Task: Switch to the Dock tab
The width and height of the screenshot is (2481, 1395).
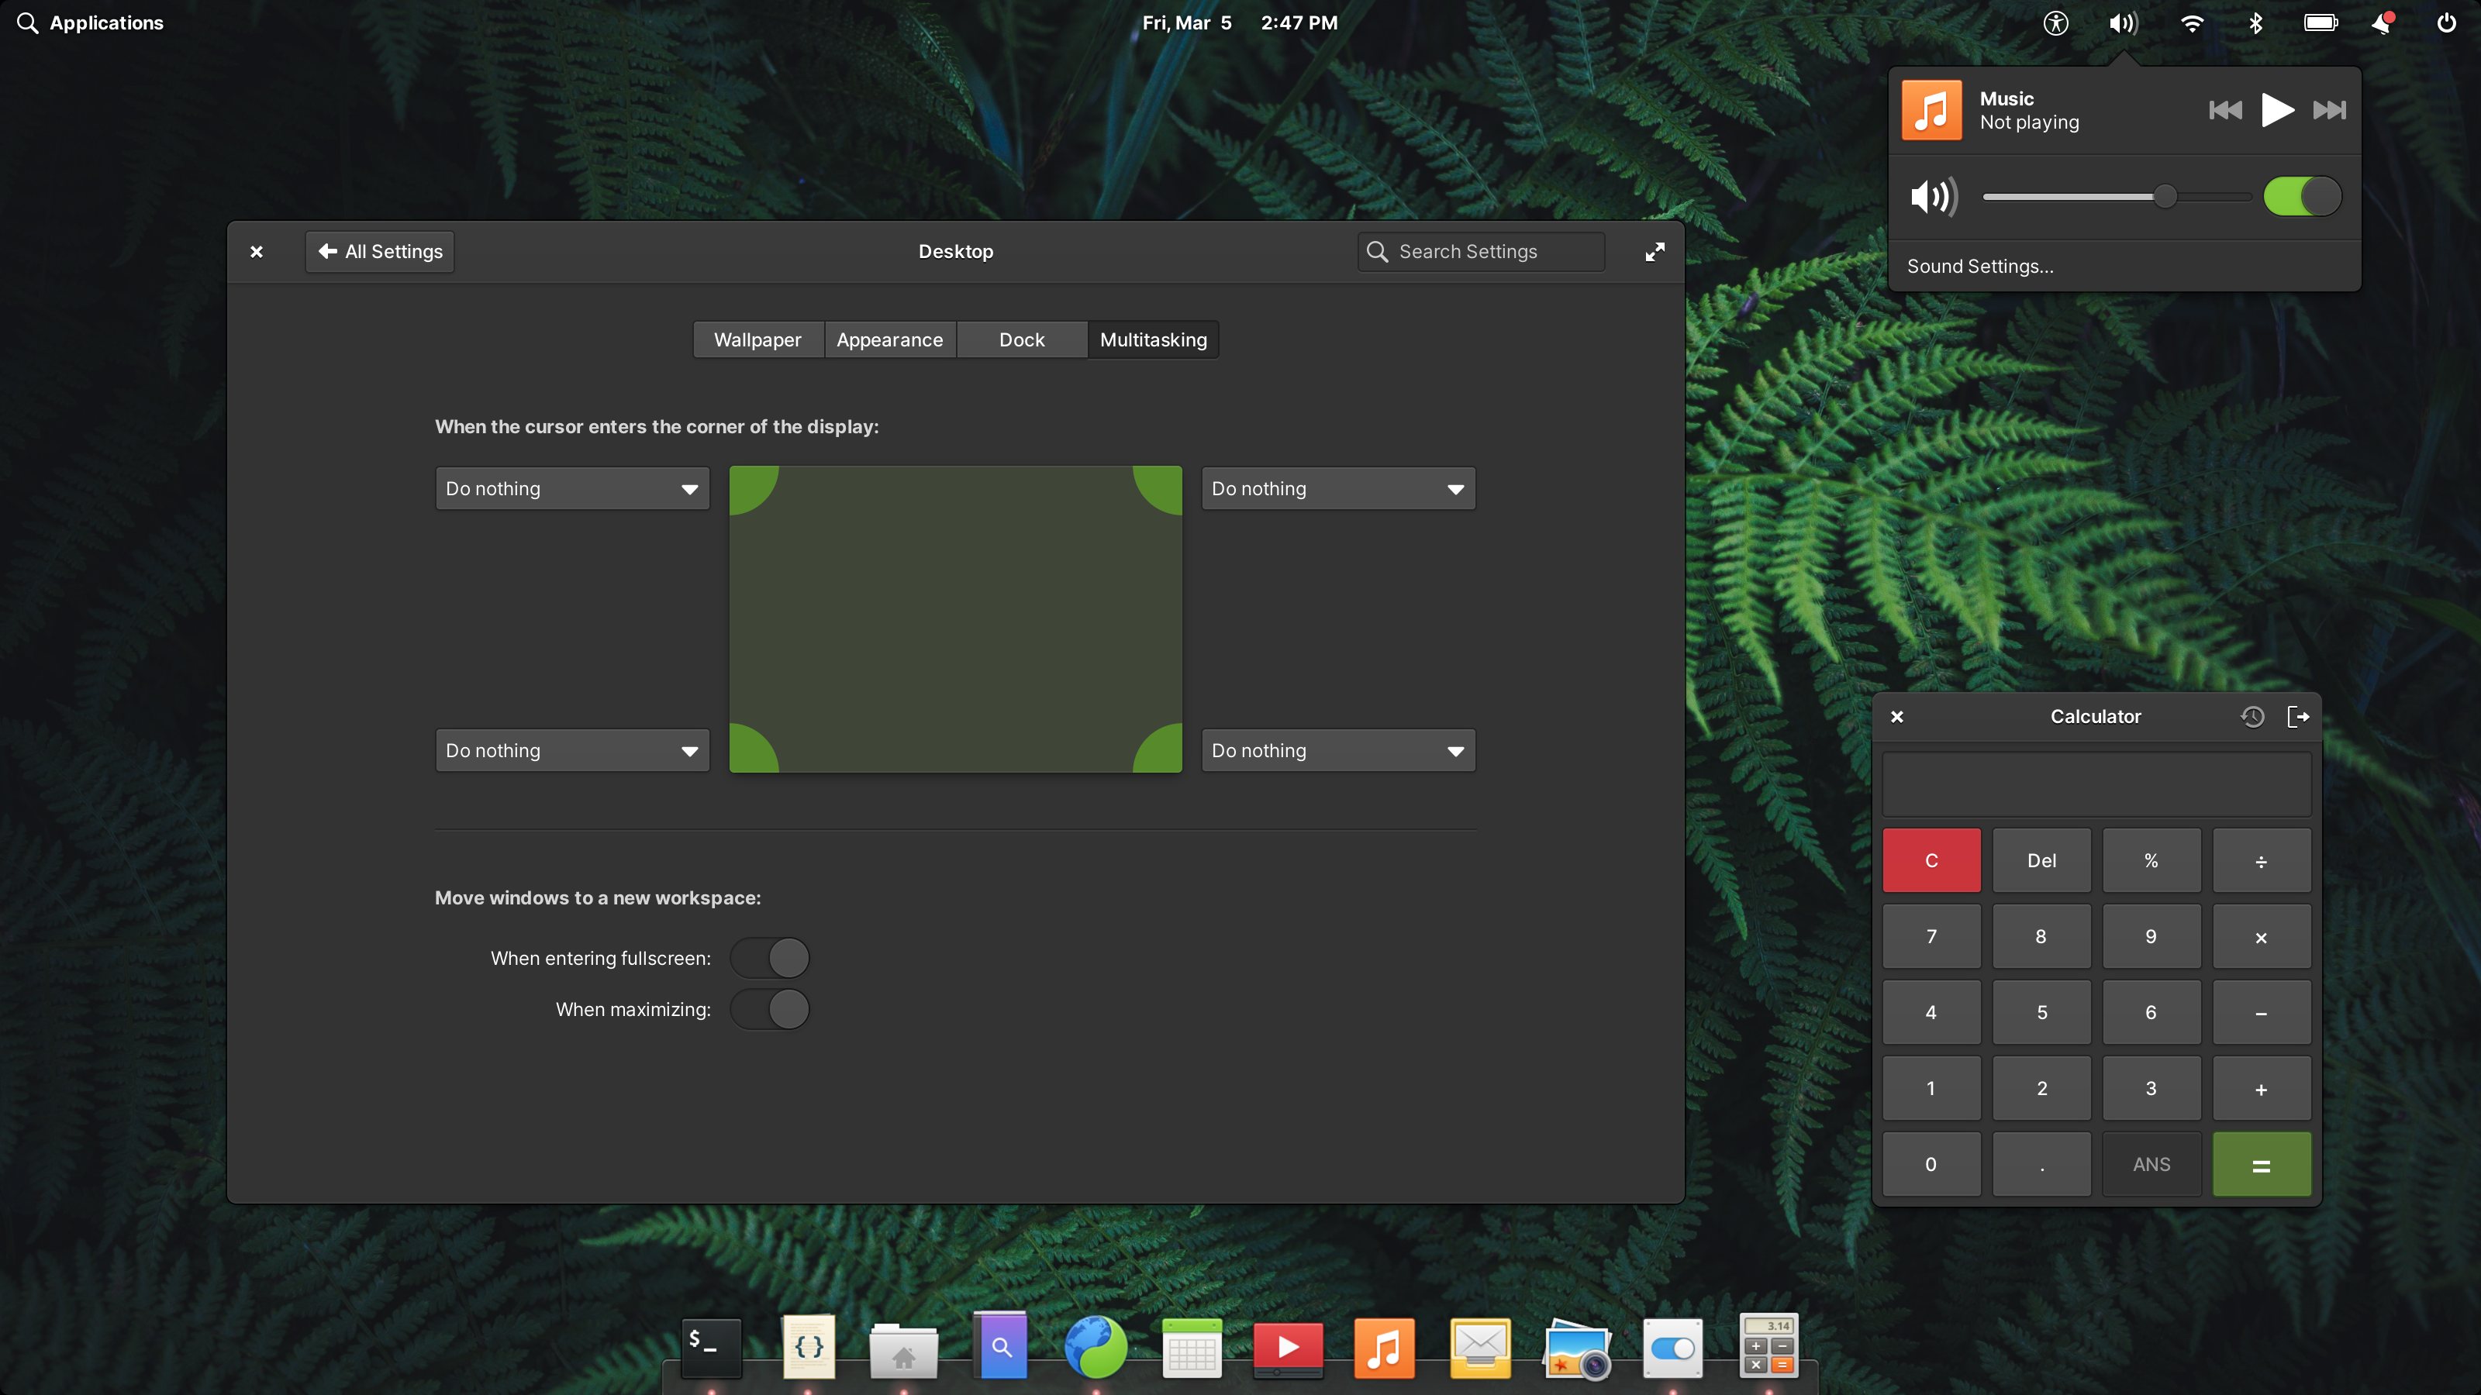Action: (x=1021, y=340)
